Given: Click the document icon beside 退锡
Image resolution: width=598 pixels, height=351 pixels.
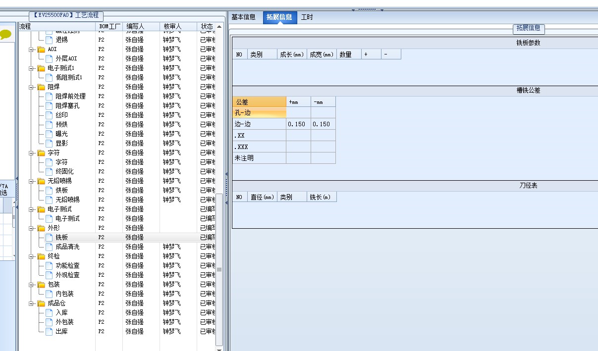Looking at the screenshot, I should (x=49, y=40).
